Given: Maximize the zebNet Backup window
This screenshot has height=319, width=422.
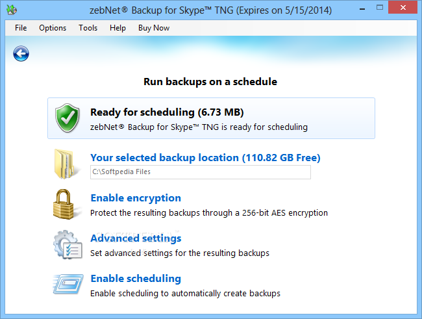Looking at the screenshot, I should [380, 8].
